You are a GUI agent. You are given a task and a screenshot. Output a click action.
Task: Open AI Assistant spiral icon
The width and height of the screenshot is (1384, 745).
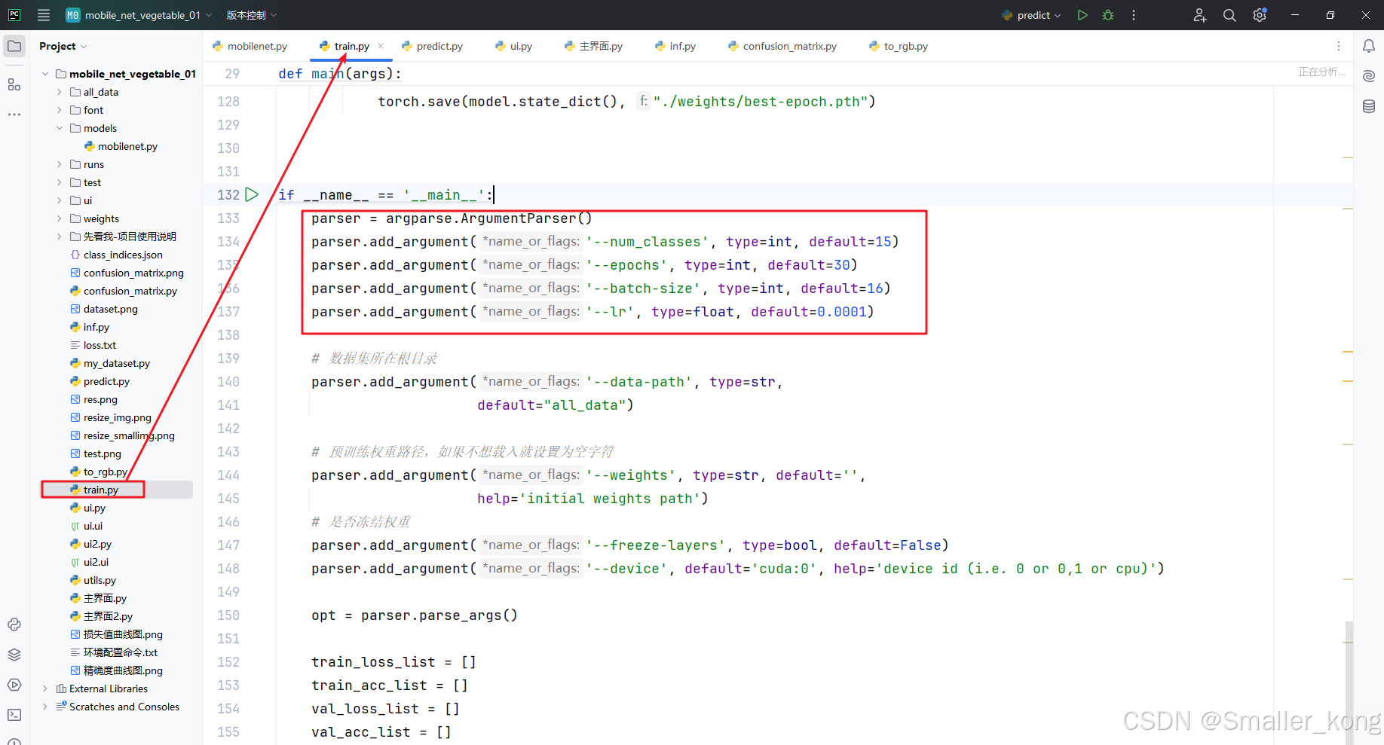click(1369, 76)
